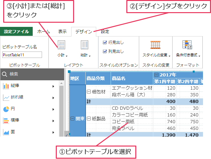Select the 円 pie chart icon
Screen dimensions: 211x159
coord(6,109)
